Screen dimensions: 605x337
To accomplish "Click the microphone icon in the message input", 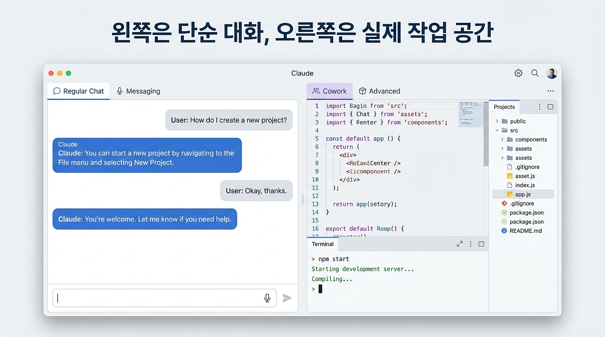I will click(x=267, y=298).
